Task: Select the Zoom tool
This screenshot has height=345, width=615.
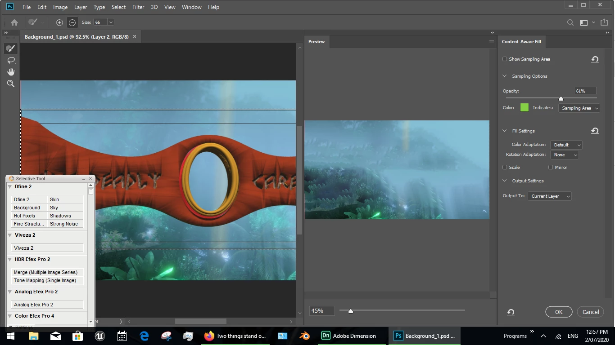Action: point(11,84)
